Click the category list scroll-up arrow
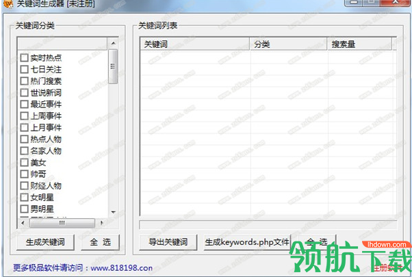Screen dimensions: 412x277 (113, 43)
